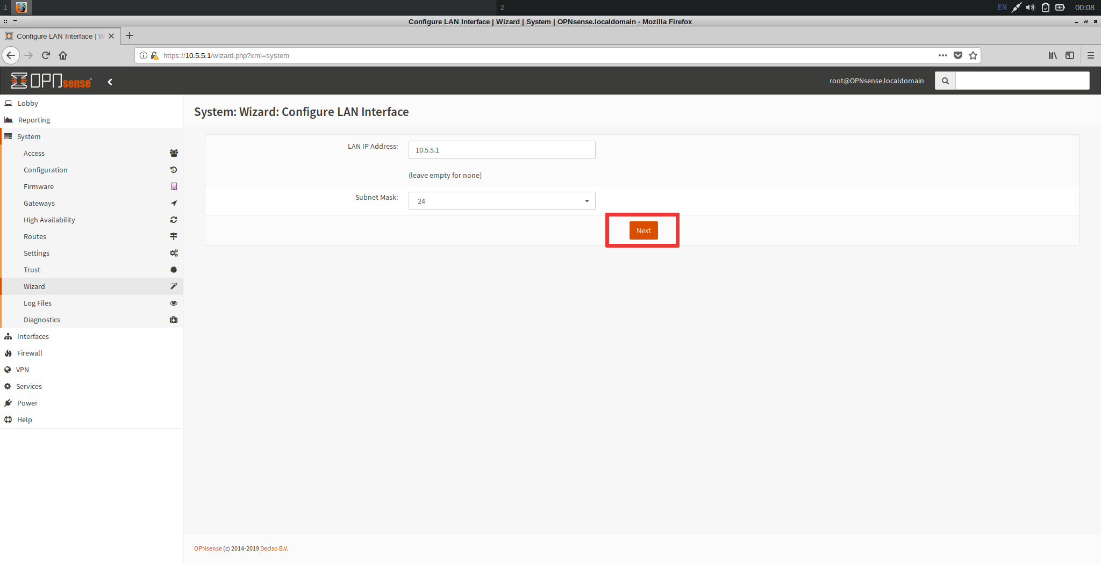Open the Configuration submenu
The width and height of the screenshot is (1101, 564).
coord(91,170)
